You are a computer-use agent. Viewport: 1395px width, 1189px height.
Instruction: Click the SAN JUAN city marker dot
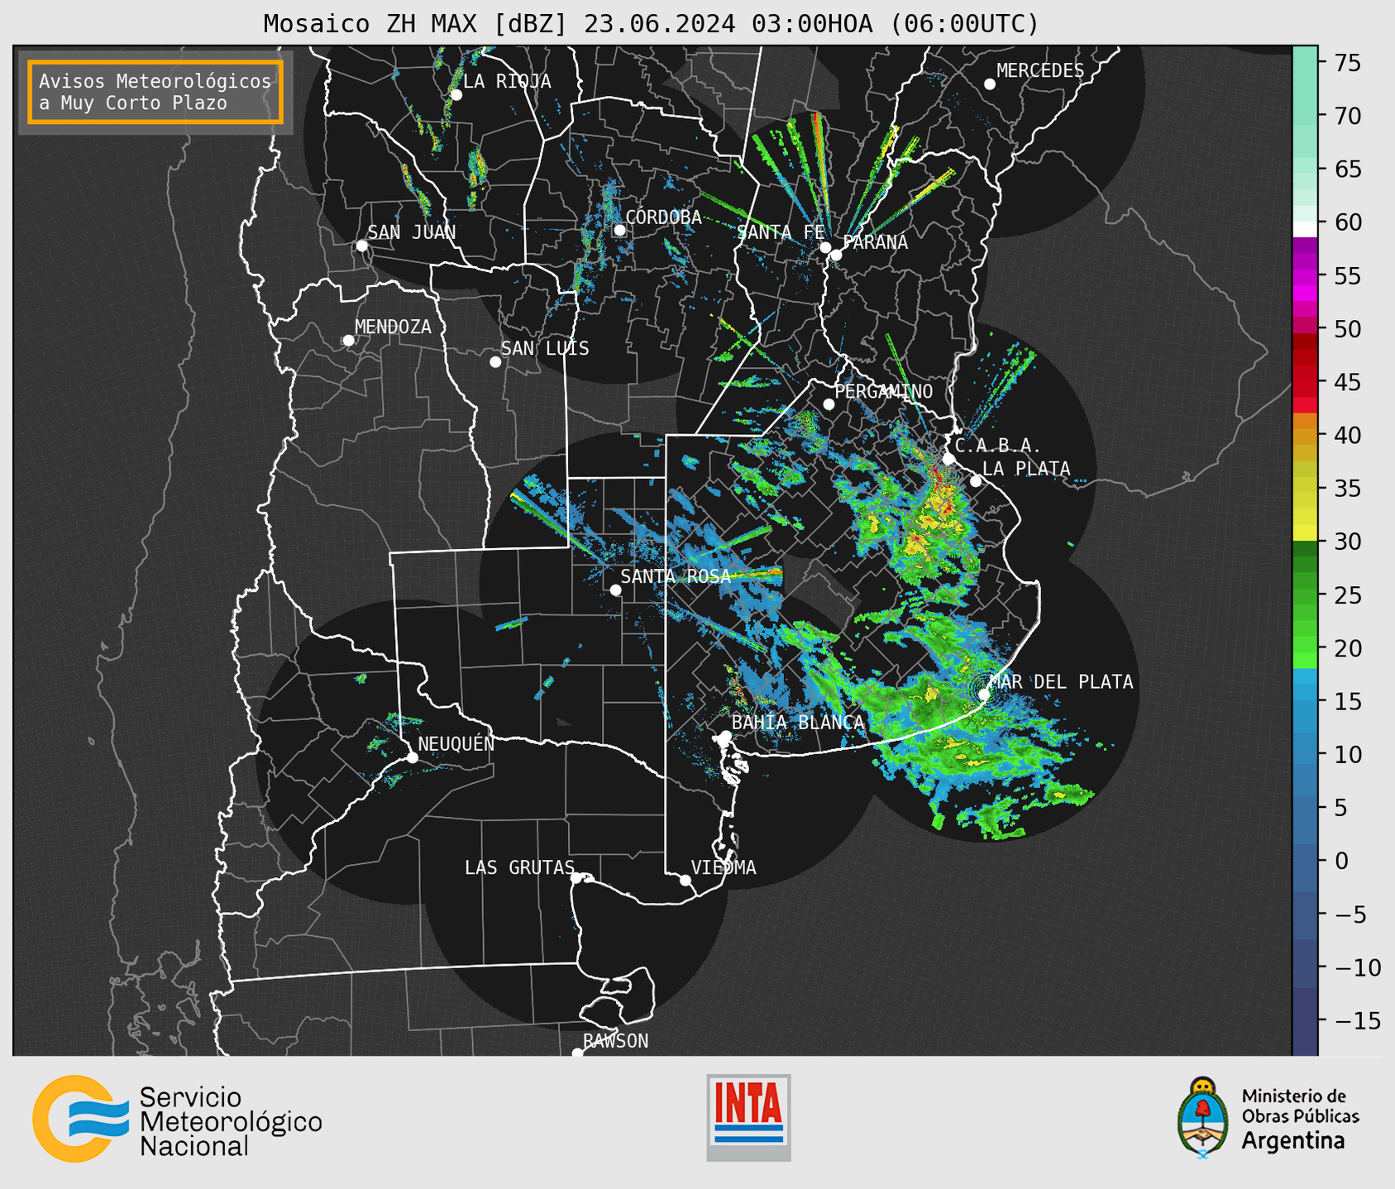[x=361, y=246]
